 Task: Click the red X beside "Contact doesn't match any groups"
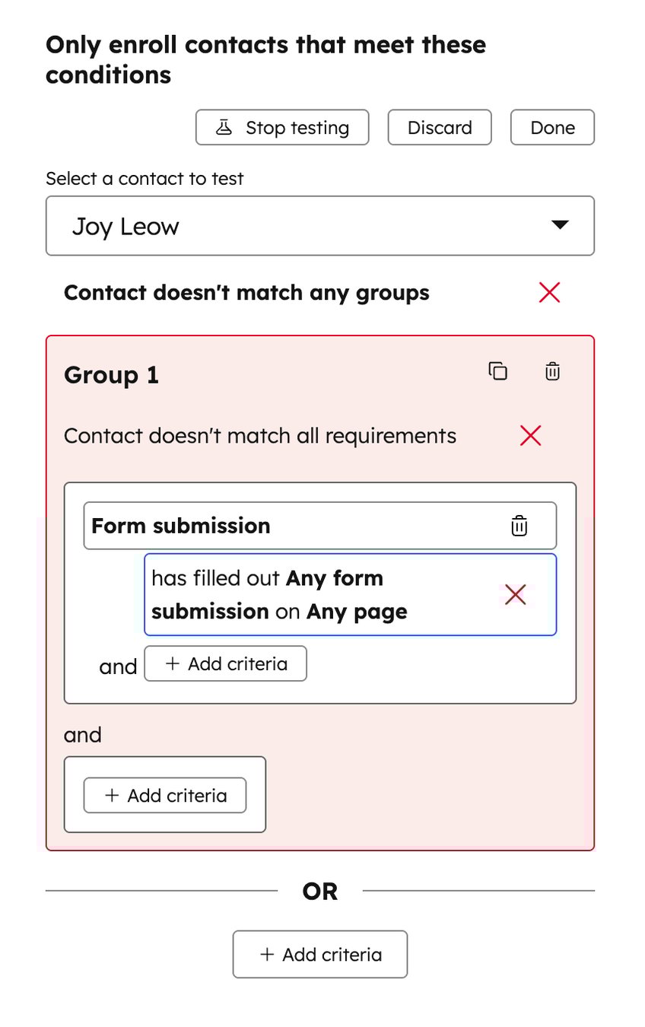549,292
